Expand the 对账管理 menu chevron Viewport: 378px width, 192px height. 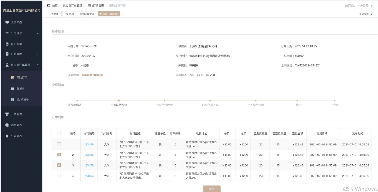[38, 54]
